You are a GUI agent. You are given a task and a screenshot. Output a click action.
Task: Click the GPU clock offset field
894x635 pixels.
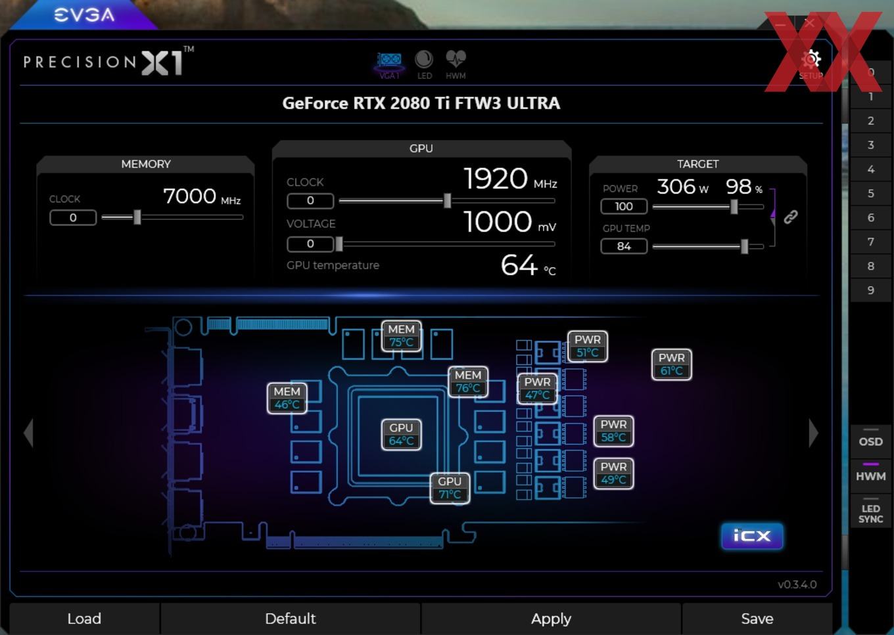(310, 200)
